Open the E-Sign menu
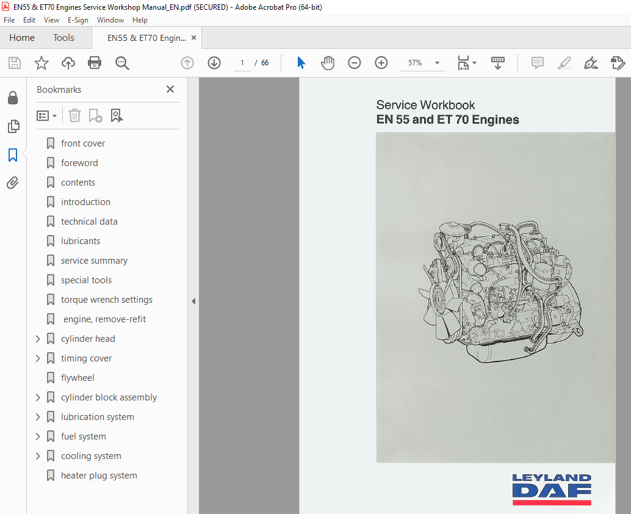This screenshot has width=631, height=514. pos(78,20)
